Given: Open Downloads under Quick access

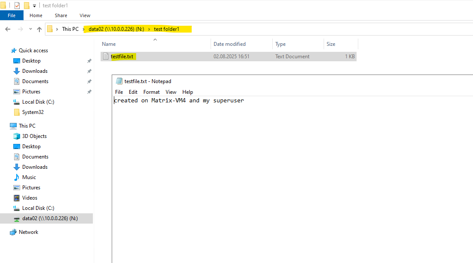Looking at the screenshot, I should 35,71.
